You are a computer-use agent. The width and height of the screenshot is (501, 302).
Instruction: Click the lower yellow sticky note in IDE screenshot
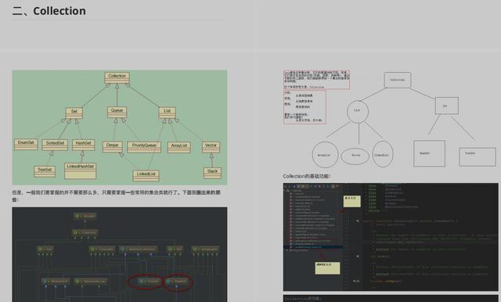click(x=327, y=268)
